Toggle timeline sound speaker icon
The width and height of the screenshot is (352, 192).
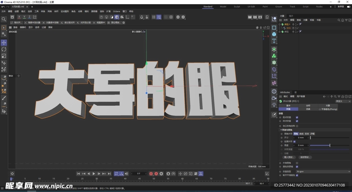click(126, 173)
